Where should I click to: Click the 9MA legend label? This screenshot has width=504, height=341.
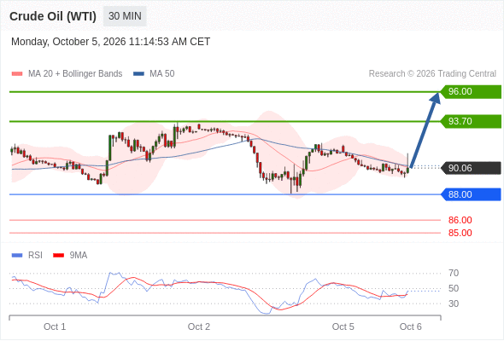[x=79, y=256]
